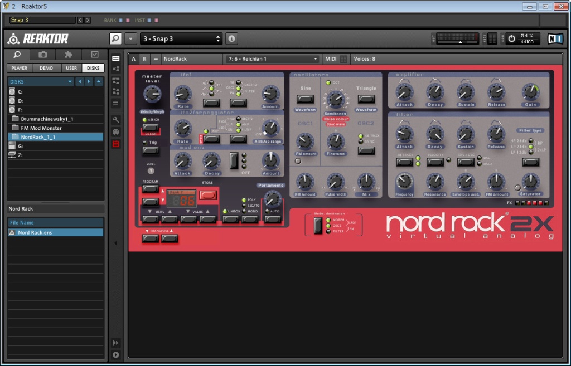The height and width of the screenshot is (366, 571).
Task: Toggle the Filter type selector button
Action: (x=531, y=162)
